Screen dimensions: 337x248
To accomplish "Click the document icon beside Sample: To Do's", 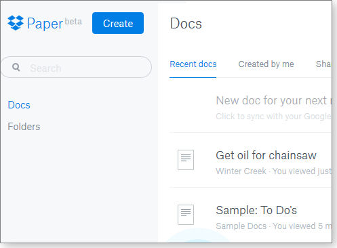I will 186,215.
